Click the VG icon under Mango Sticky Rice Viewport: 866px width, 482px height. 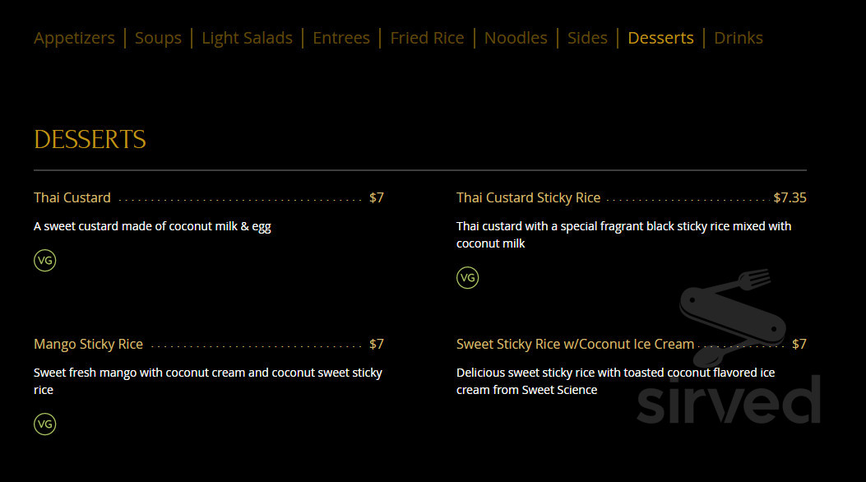click(x=44, y=424)
